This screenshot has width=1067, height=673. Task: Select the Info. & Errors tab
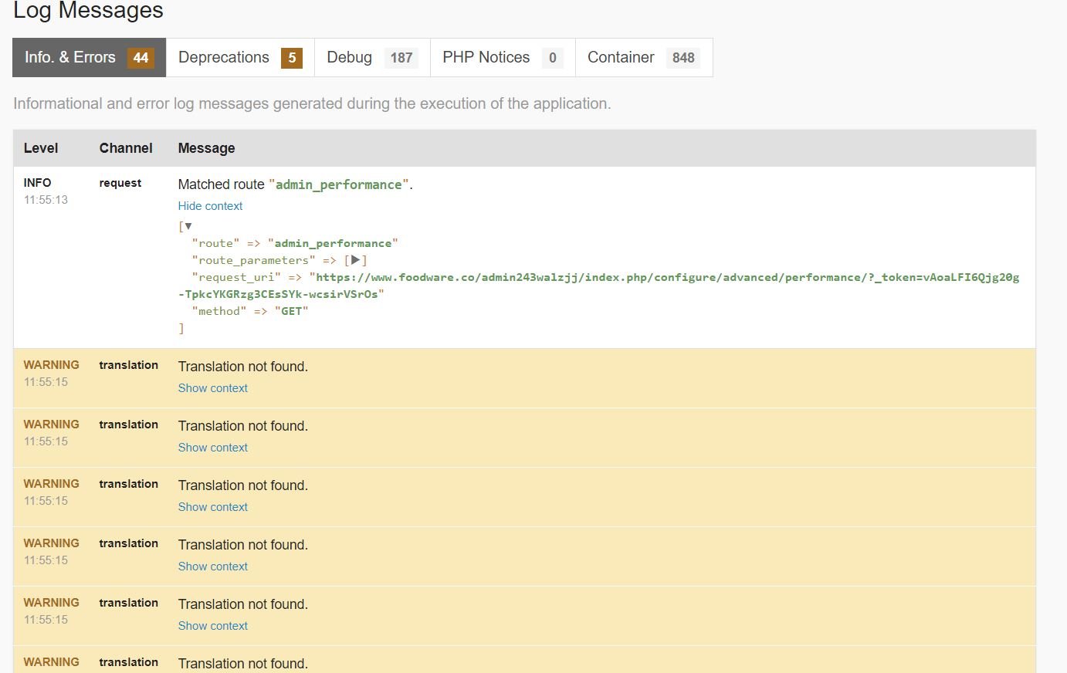(89, 58)
